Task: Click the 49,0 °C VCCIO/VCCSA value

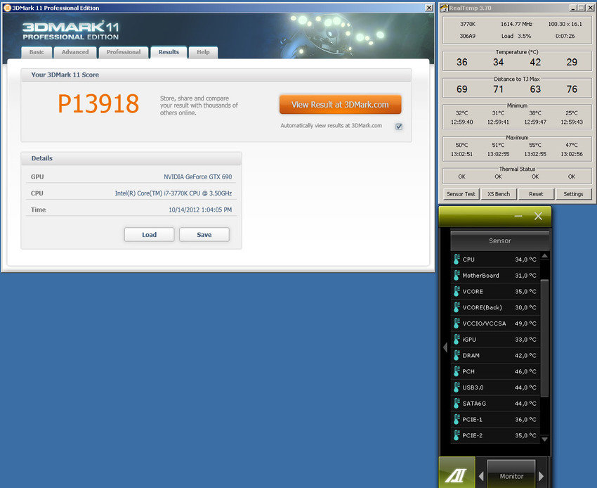Action: [525, 323]
